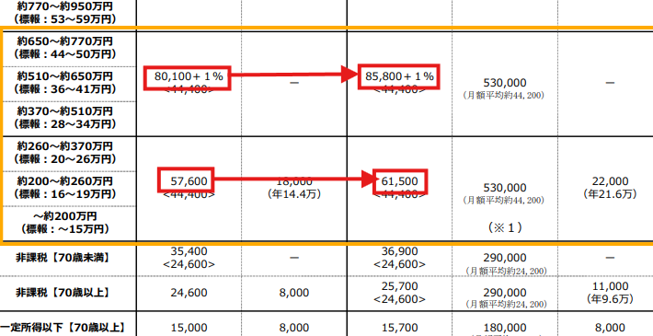Image resolution: width=653 pixels, height=336 pixels.
Task: Select the (年9.6万) annual cap text
Action: pyautogui.click(x=610, y=299)
